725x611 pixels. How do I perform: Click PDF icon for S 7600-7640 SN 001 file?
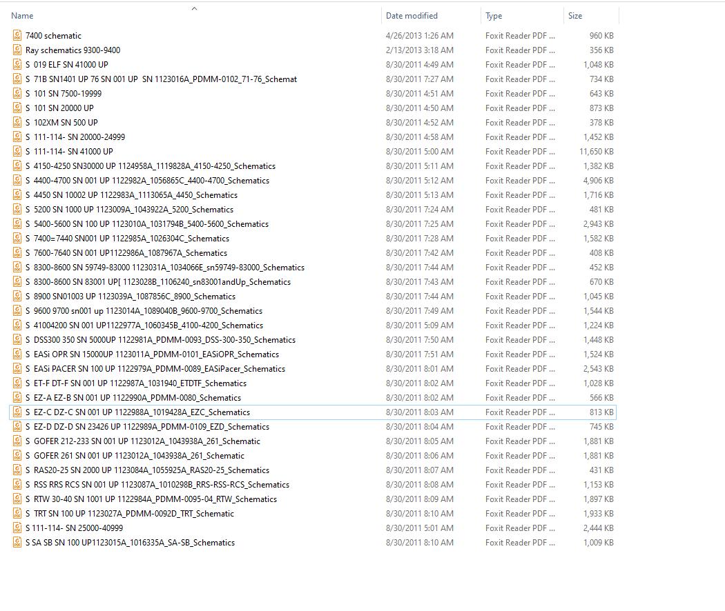coord(17,252)
